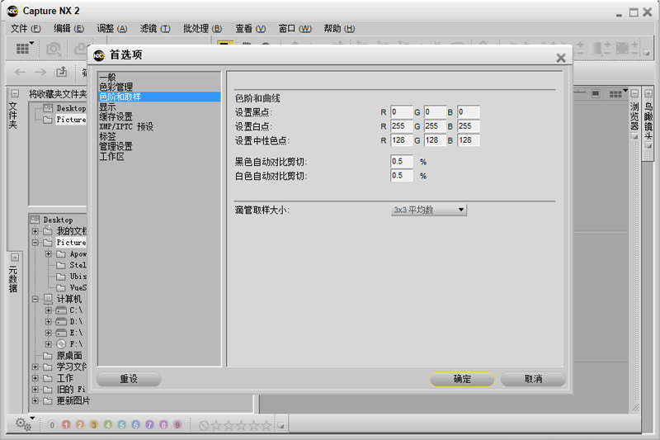Apply blue label 6
Screen dimensions: 660x440
tap(135, 425)
